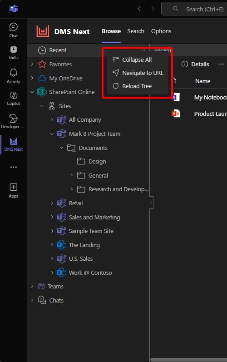227x362 pixels.
Task: Click the OneNote file icon
Action: (x=176, y=97)
